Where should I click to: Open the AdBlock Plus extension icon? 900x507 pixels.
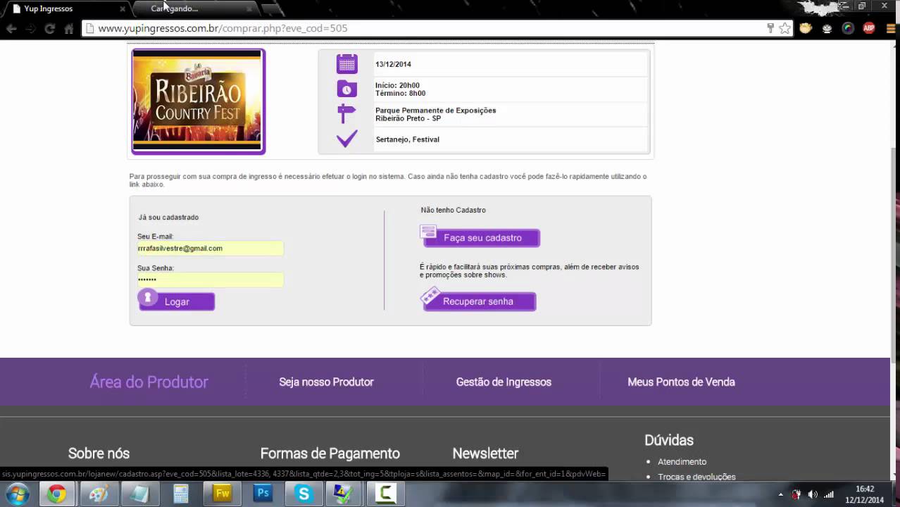[x=869, y=28]
